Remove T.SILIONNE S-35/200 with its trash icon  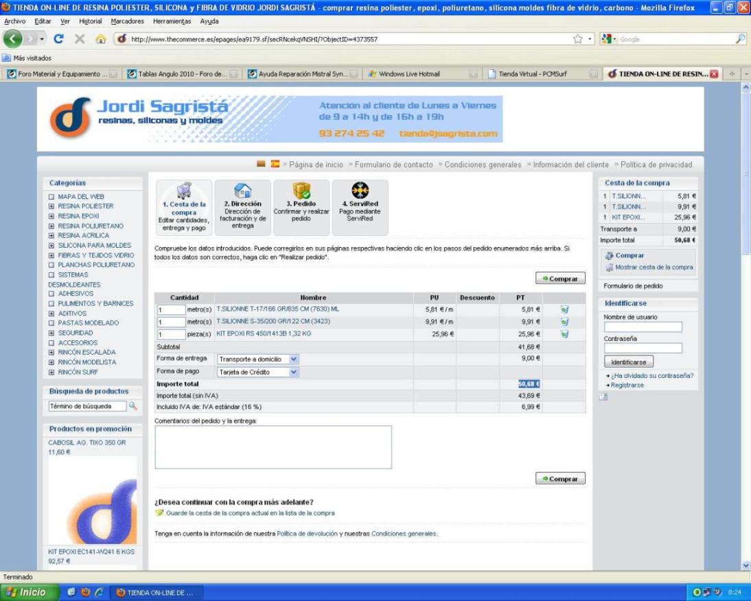(x=565, y=322)
